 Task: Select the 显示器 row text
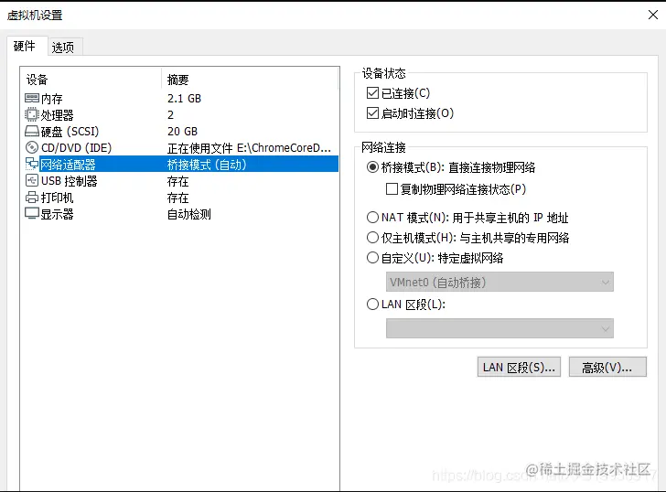pos(57,214)
